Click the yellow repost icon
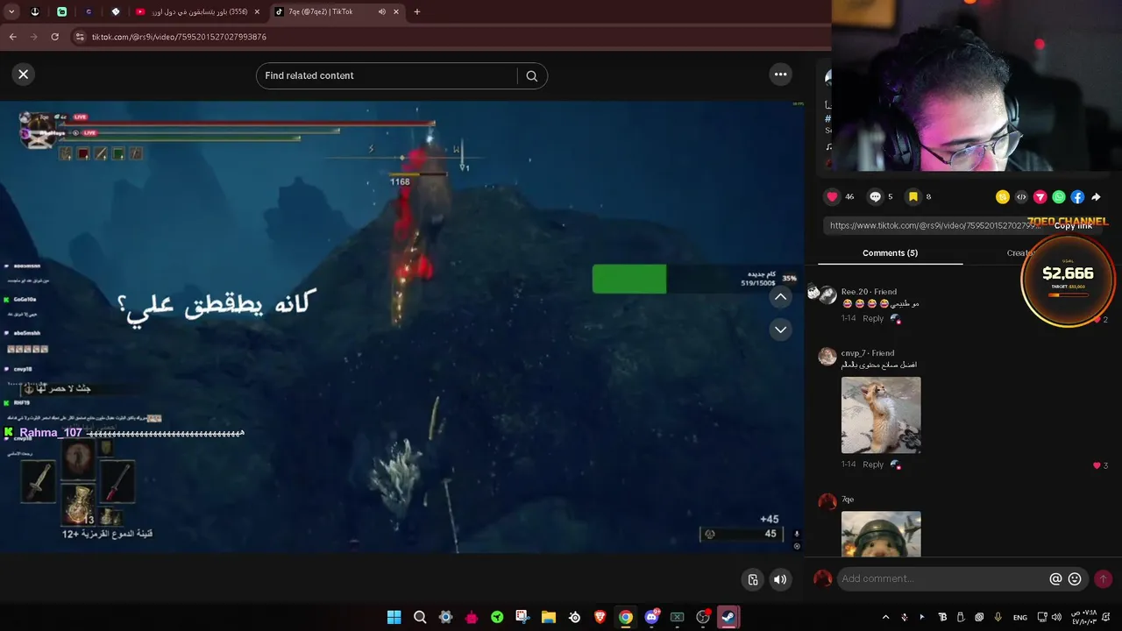1122x631 pixels. pyautogui.click(x=1002, y=197)
